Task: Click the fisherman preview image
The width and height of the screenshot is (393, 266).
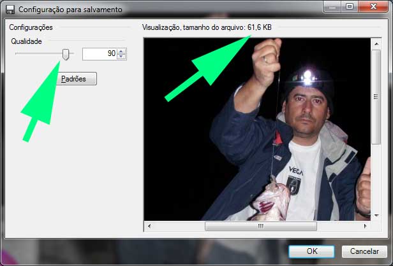Action: [x=257, y=129]
